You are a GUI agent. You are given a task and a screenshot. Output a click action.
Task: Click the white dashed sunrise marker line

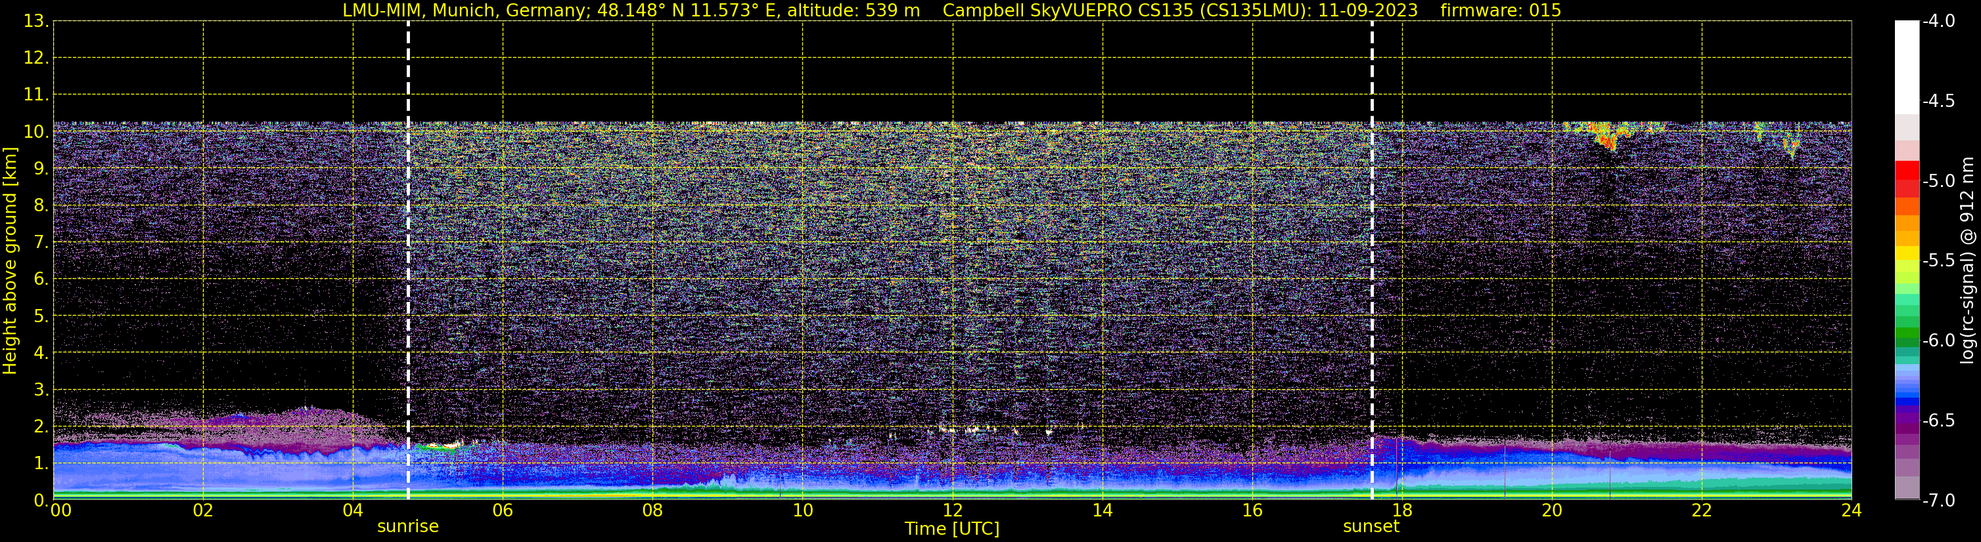tap(408, 261)
